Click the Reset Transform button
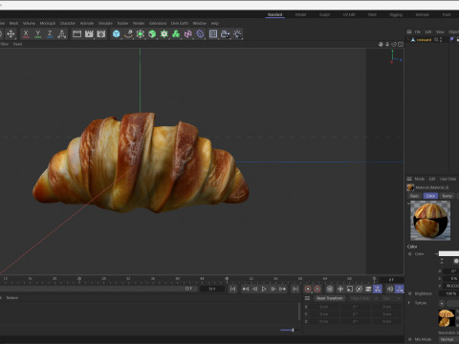459x344 pixels. click(x=330, y=298)
